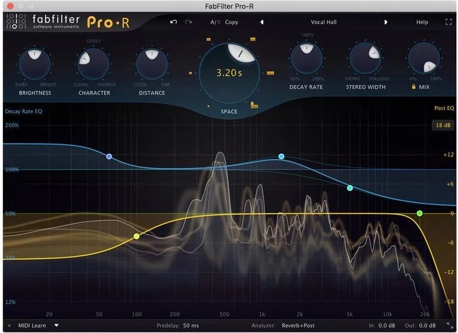Viewport: 458px width, 333px height.
Task: Toggle the MIDI indicator light at bottom left
Action: click(10, 325)
